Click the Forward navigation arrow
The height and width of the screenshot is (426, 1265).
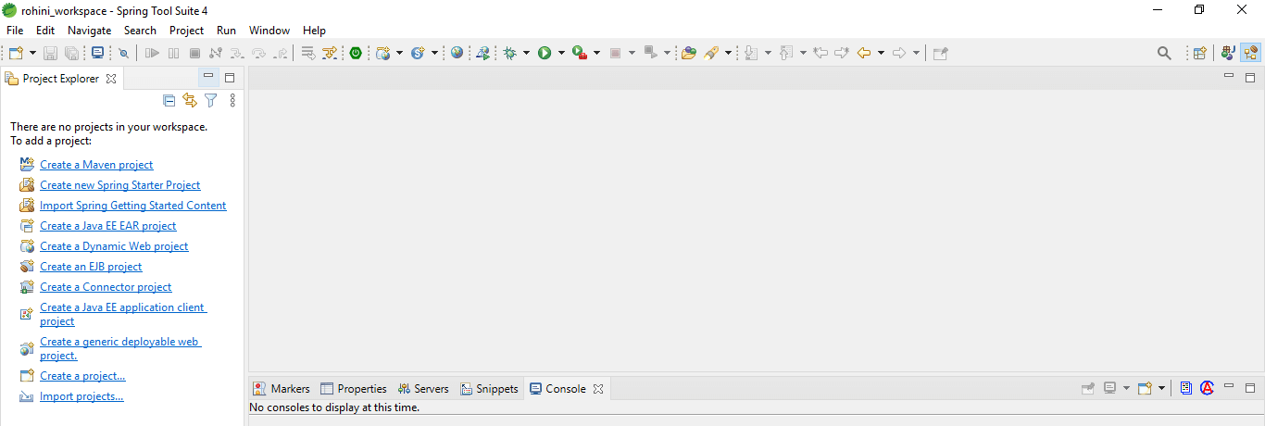tap(898, 54)
